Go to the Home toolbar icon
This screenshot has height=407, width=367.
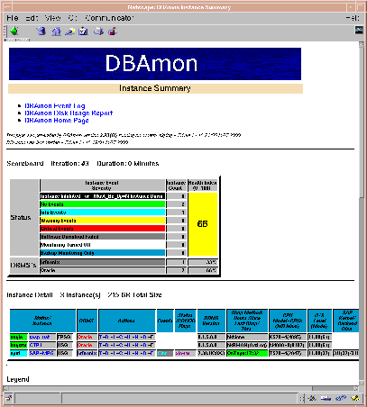pos(56,32)
